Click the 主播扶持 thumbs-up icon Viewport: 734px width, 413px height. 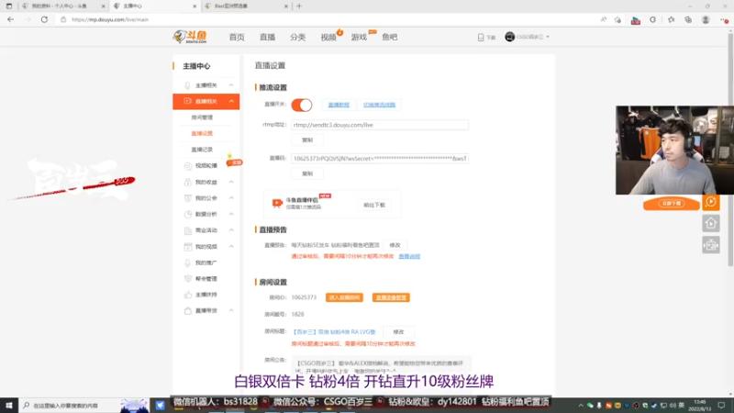(188, 295)
